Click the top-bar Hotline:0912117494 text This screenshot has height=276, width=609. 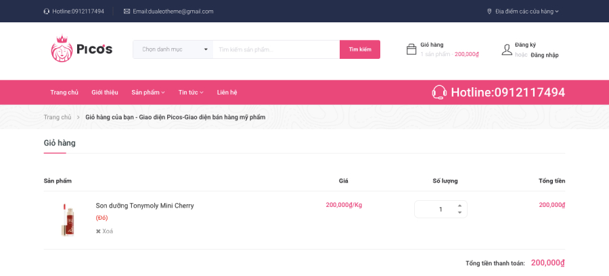(78, 11)
